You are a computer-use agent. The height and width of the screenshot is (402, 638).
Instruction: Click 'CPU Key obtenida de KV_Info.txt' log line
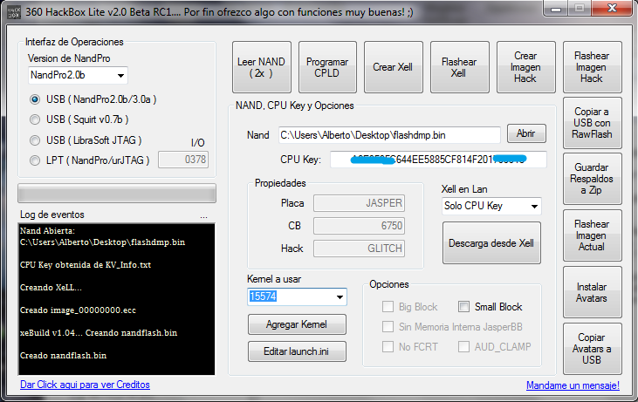(86, 265)
